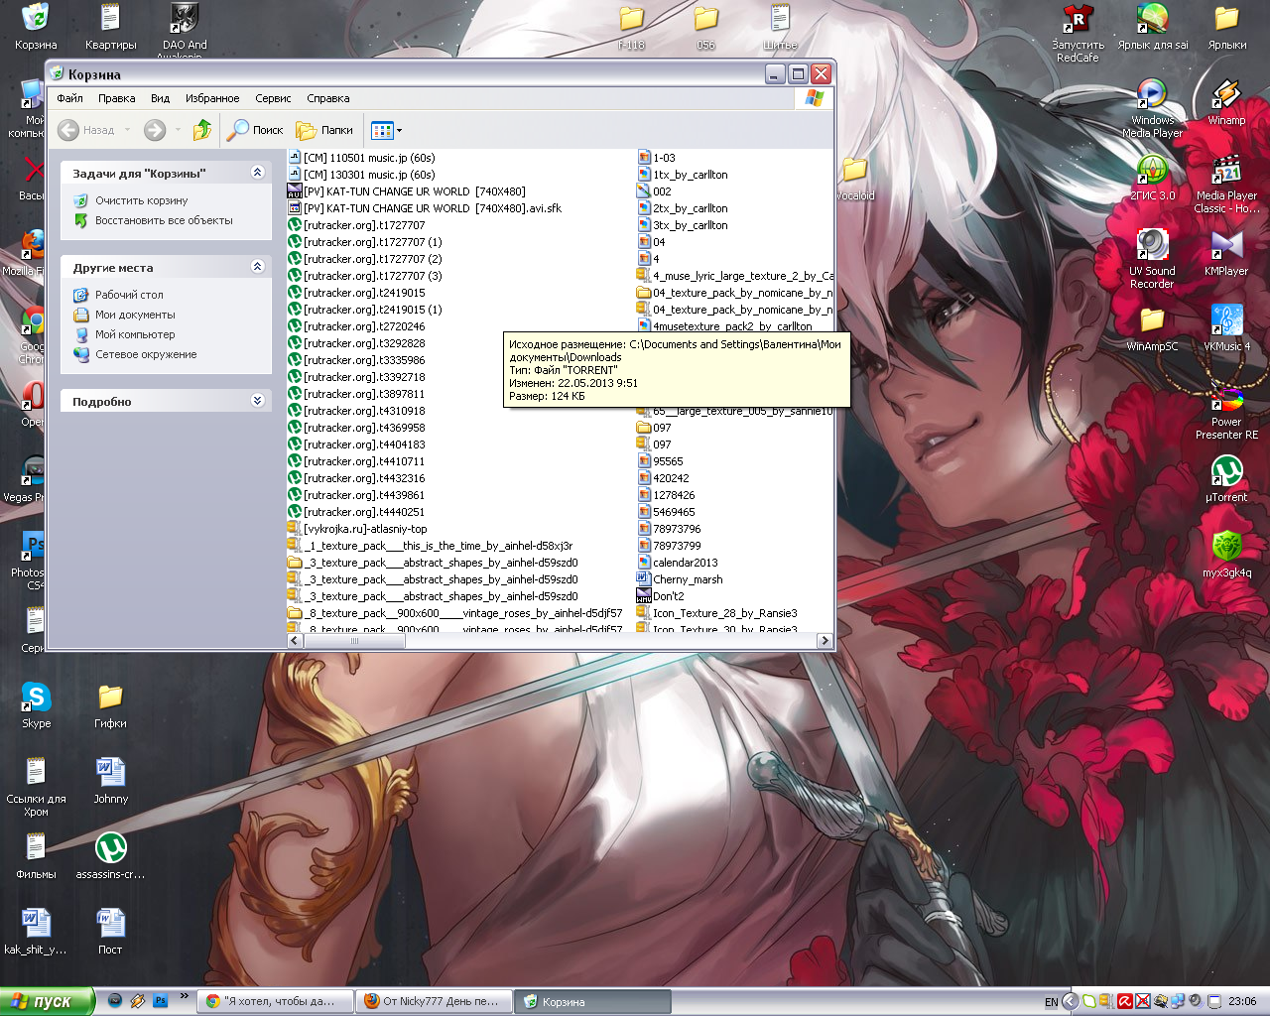Toggle the Folders (Папки) pane button
The width and height of the screenshot is (1270, 1016).
[x=325, y=130]
